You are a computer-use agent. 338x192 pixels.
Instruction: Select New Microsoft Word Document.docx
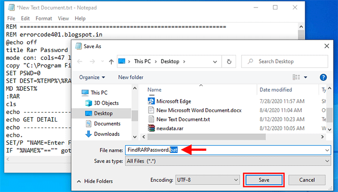199,111
